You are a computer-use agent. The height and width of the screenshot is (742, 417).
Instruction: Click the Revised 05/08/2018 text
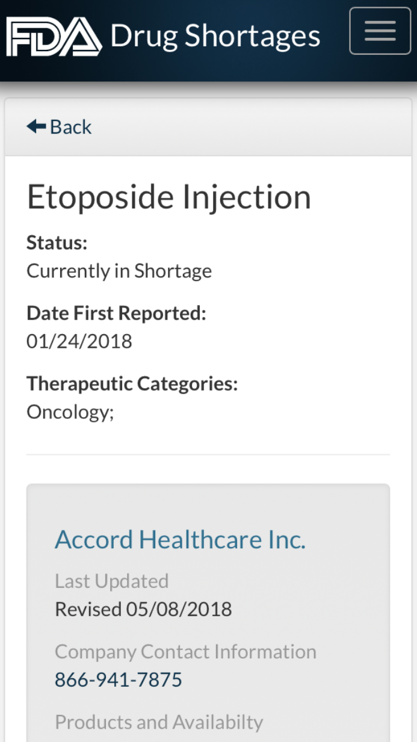pos(143,609)
